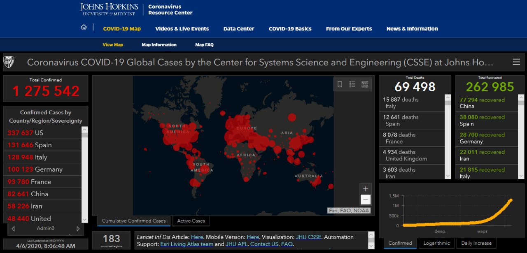Click Coronavirus Resource Center title link
The height and width of the screenshot is (253, 527).
pyautogui.click(x=170, y=9)
